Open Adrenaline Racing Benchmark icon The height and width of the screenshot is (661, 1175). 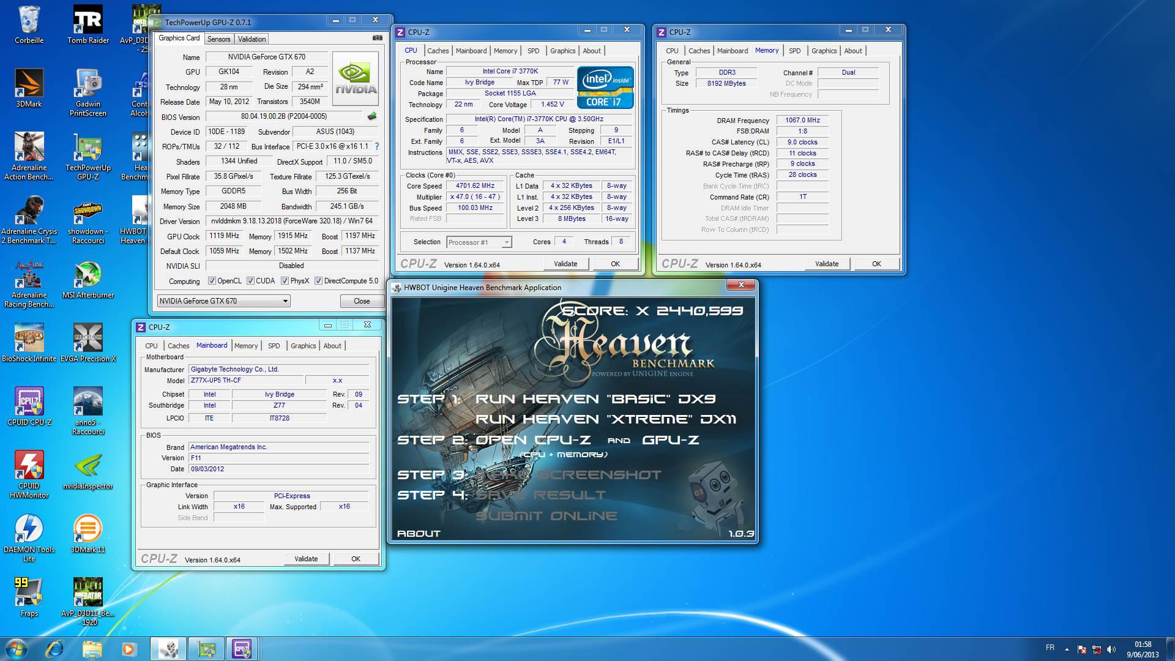[29, 284]
